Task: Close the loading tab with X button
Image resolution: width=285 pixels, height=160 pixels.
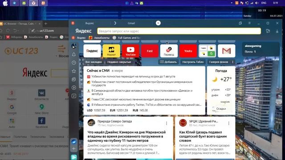Action: pos(158,23)
